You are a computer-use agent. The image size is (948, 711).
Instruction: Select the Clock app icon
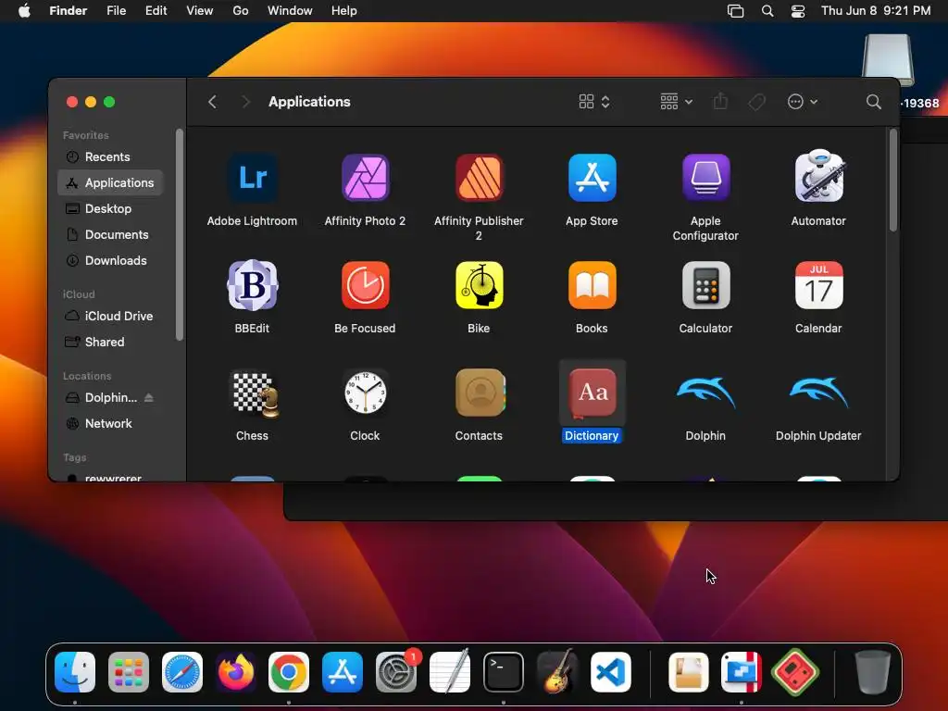(x=365, y=393)
